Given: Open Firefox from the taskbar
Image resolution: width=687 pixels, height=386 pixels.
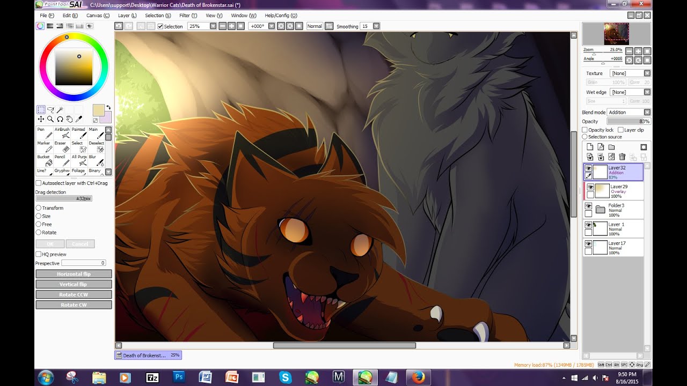Looking at the screenshot, I should point(418,377).
